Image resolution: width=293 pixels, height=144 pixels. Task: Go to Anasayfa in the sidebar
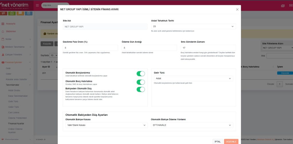(x=11, y=24)
